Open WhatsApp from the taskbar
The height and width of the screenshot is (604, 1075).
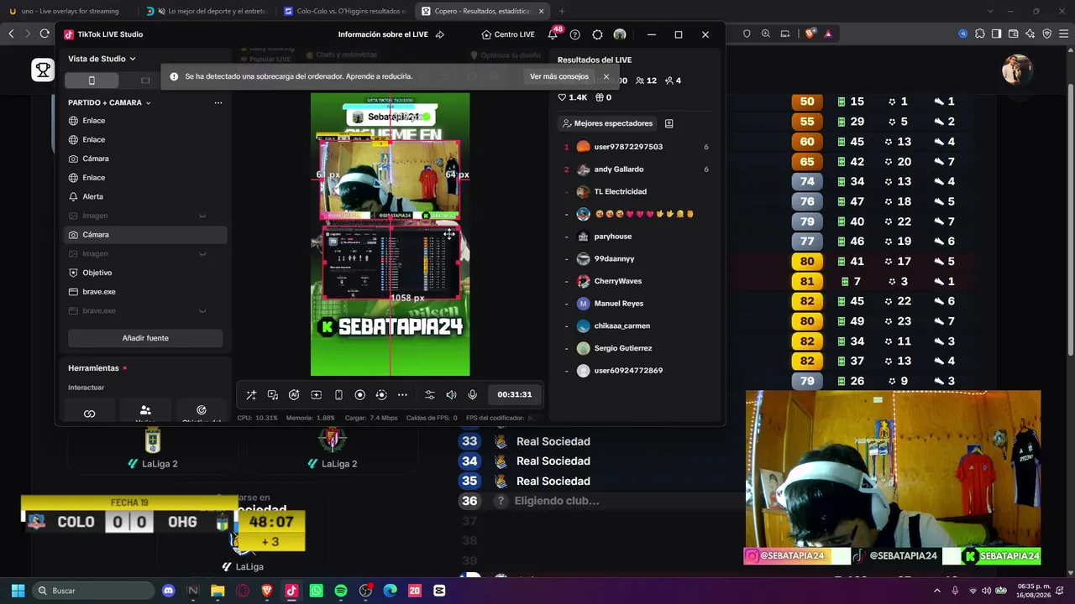[316, 591]
